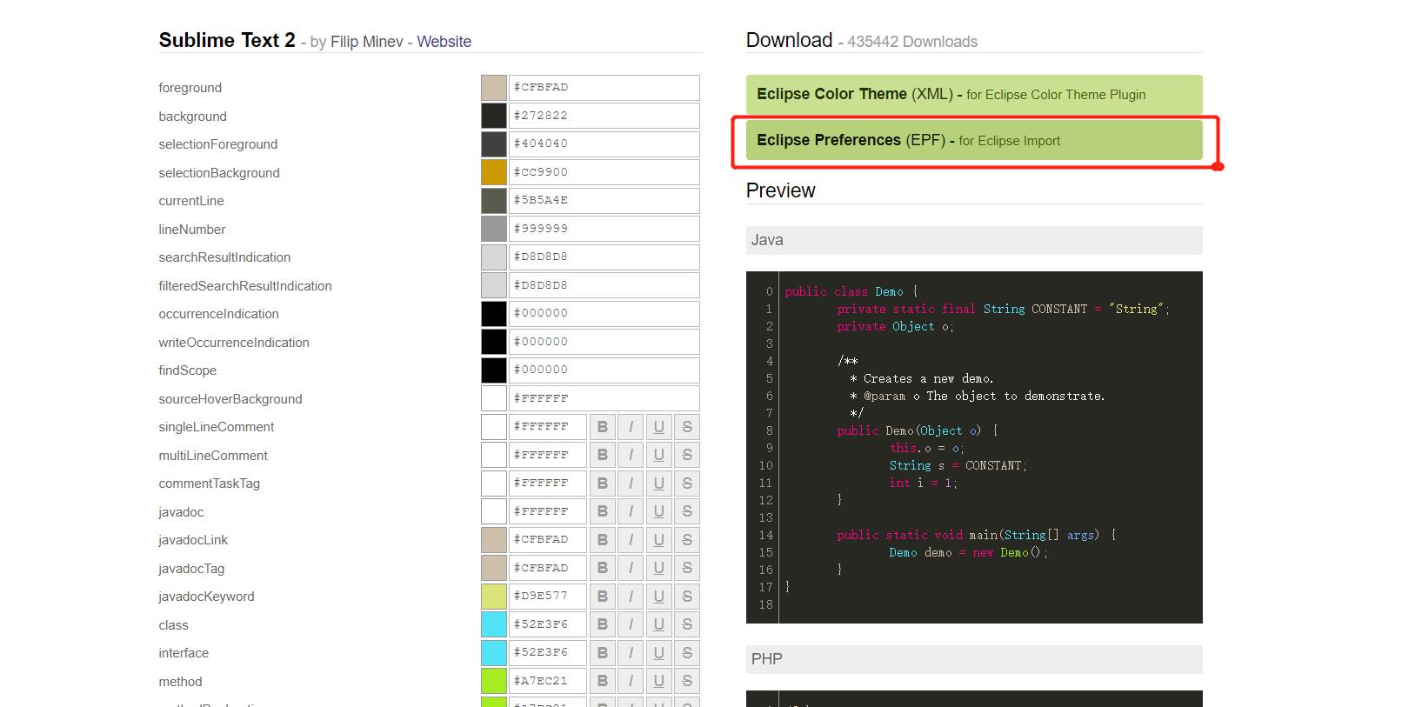Screen dimensions: 1422x707
Task: Edit sourceHoverBackground hex field
Action: tap(604, 398)
